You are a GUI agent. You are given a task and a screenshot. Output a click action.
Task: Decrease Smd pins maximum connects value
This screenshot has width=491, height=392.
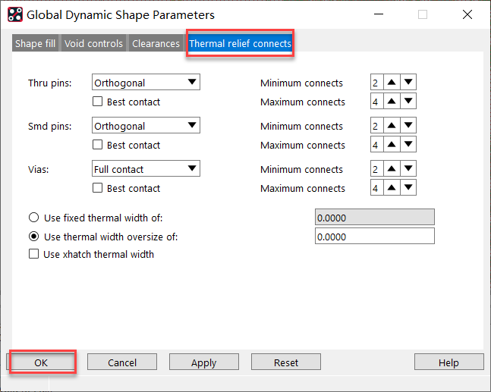(x=409, y=145)
